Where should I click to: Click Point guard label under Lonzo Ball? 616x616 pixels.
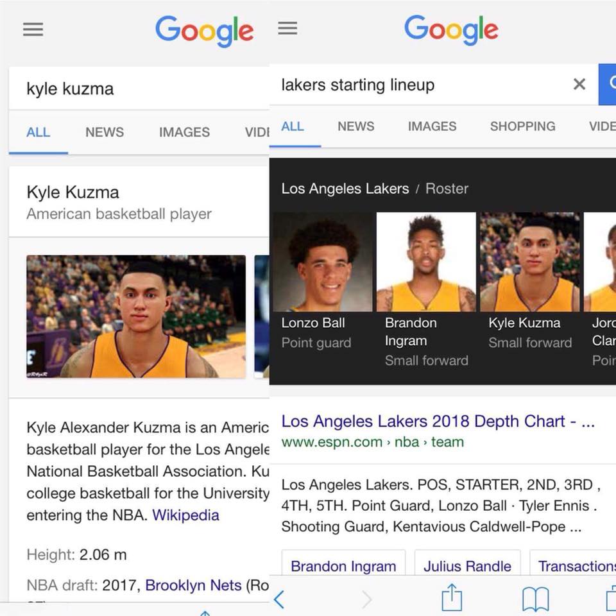coord(316,343)
